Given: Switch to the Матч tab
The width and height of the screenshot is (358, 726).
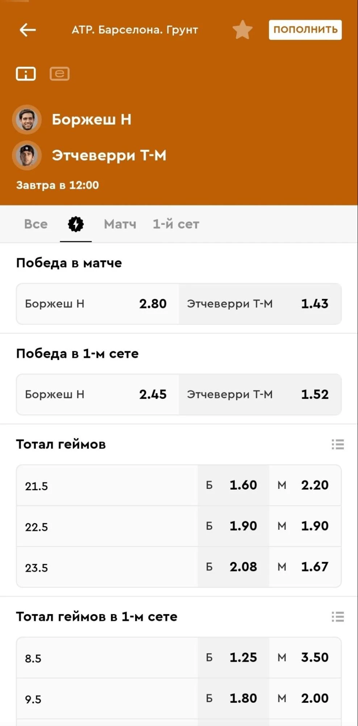Looking at the screenshot, I should coord(120,224).
